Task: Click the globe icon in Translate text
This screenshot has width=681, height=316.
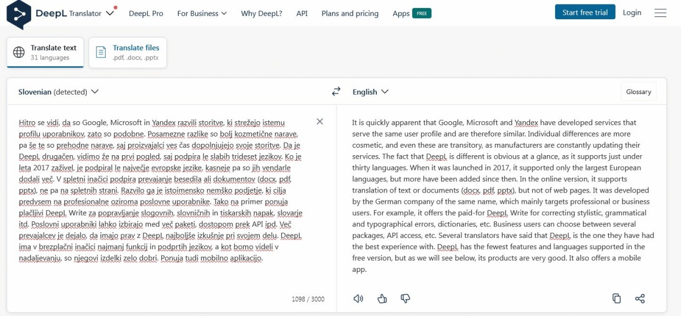Action: pos(19,53)
